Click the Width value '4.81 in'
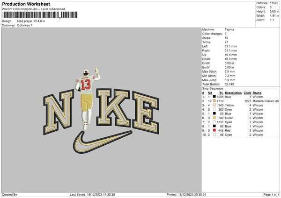Screen dimensions: 281x198 tap(274, 16)
